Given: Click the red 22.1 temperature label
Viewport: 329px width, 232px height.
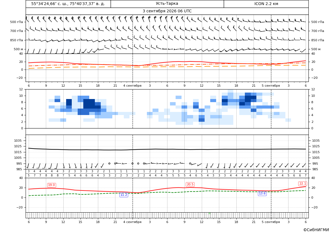Looking at the screenshot, I should click(303, 183).
